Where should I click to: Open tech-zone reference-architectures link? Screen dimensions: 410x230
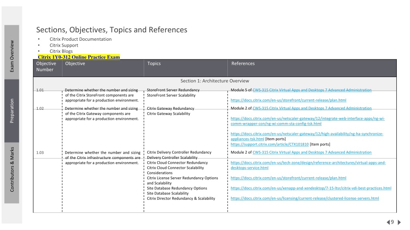coord(308,165)
